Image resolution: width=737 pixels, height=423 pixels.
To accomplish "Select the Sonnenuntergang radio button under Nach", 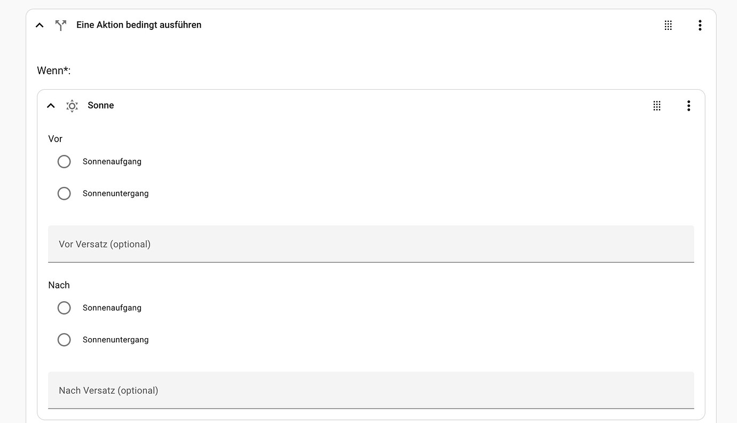I will (64, 340).
